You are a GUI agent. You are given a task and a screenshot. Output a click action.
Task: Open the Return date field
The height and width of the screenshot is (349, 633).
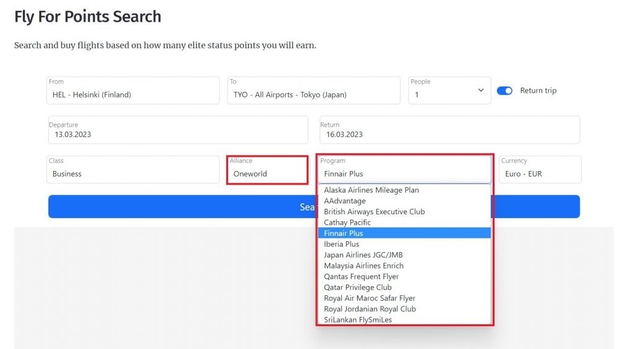[x=450, y=130]
